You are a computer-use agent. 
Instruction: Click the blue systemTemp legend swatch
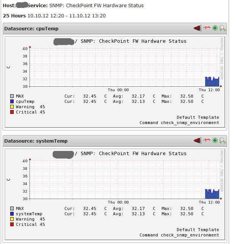point(12,214)
